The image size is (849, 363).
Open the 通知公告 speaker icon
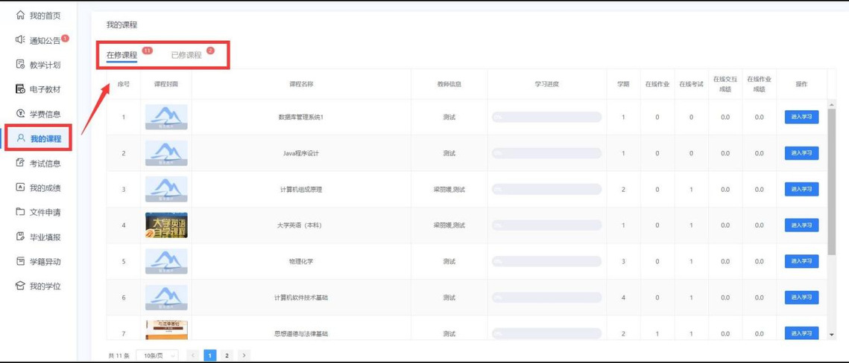click(20, 40)
